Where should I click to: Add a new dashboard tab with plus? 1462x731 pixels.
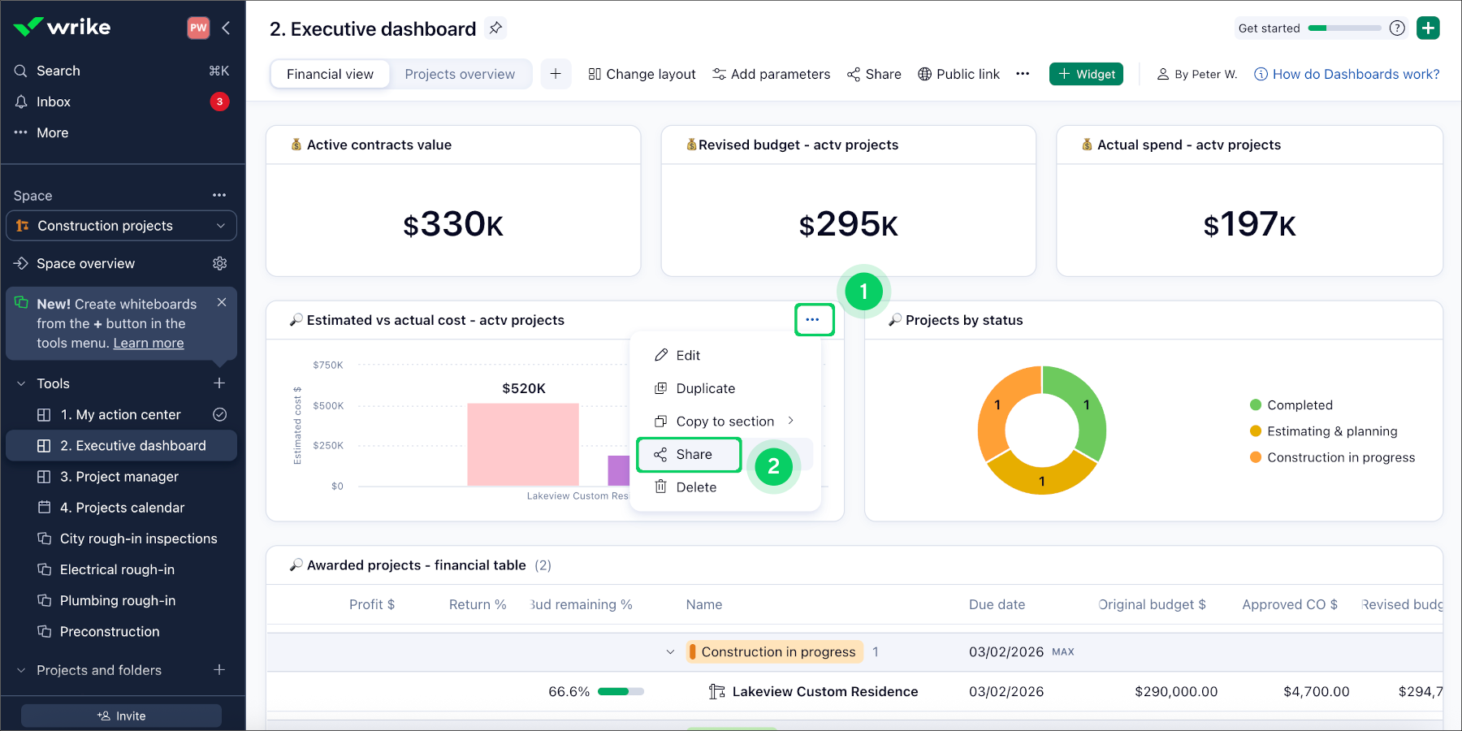pyautogui.click(x=556, y=74)
